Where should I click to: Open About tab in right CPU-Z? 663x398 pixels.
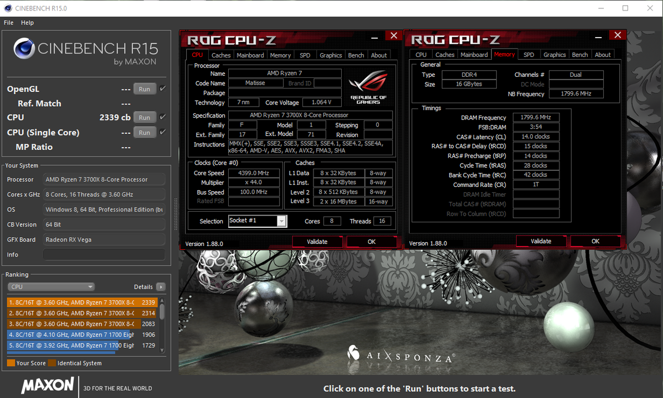click(x=603, y=55)
